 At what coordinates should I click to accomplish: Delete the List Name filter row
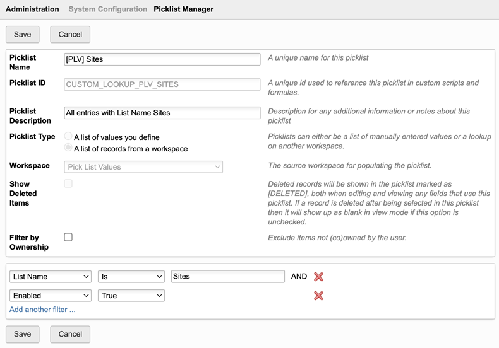318,277
